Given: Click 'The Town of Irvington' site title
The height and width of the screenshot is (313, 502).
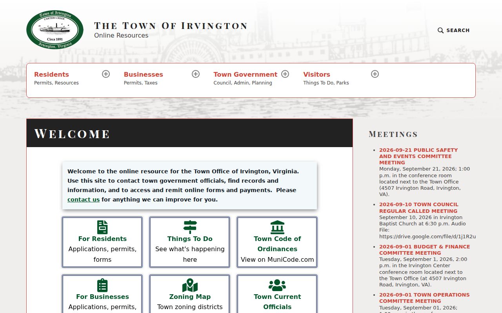Looking at the screenshot, I should pyautogui.click(x=171, y=26).
